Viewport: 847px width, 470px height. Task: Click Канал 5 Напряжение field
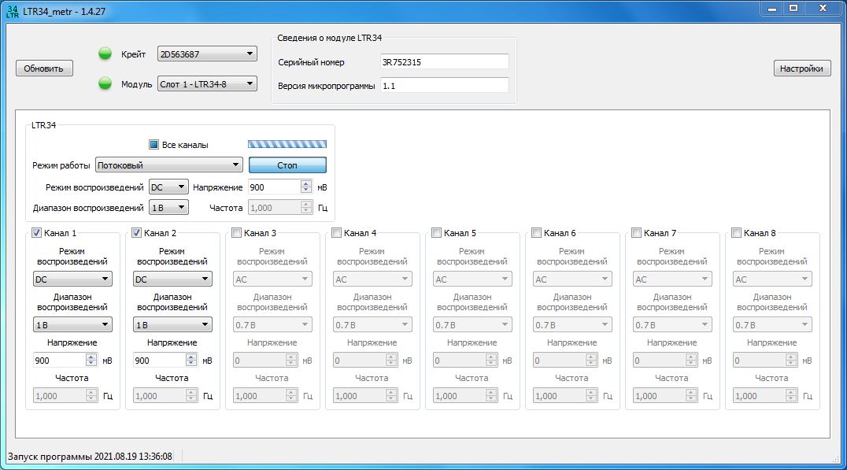465,361
